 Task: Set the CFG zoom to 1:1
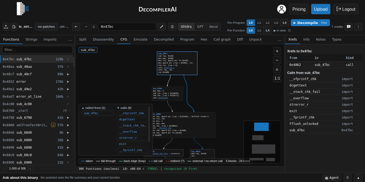coord(277,78)
